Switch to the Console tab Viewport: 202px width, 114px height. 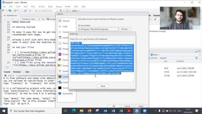(x=7, y=72)
